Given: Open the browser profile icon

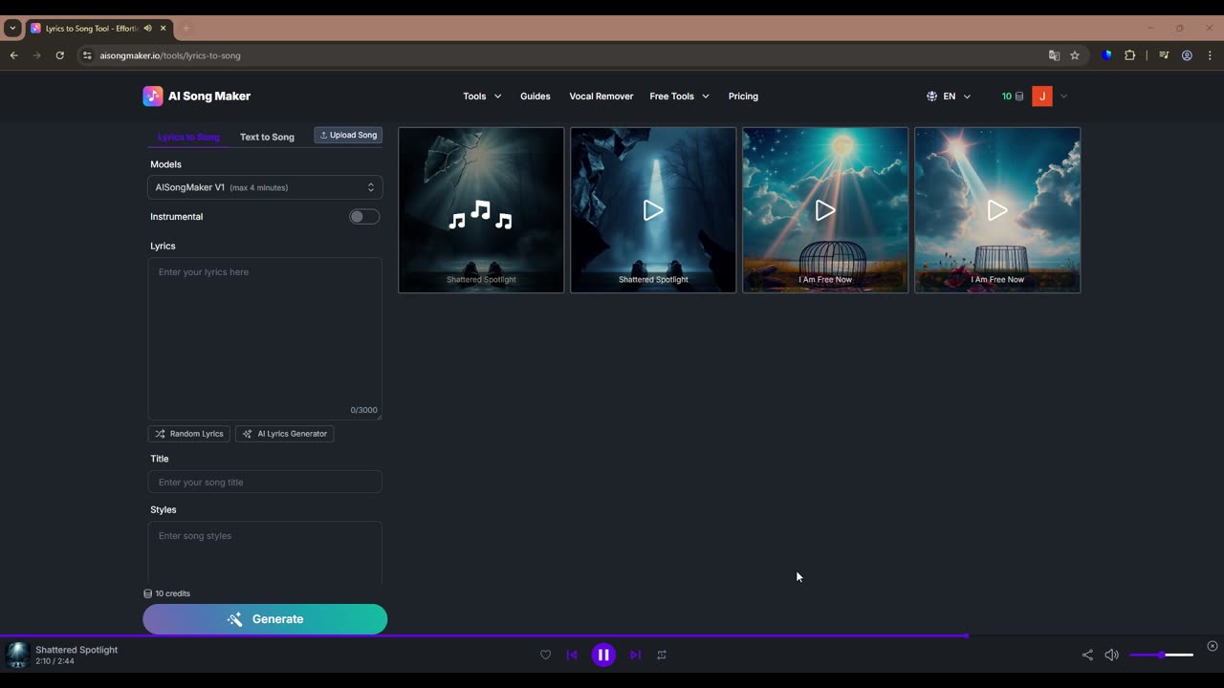Looking at the screenshot, I should (x=1187, y=55).
